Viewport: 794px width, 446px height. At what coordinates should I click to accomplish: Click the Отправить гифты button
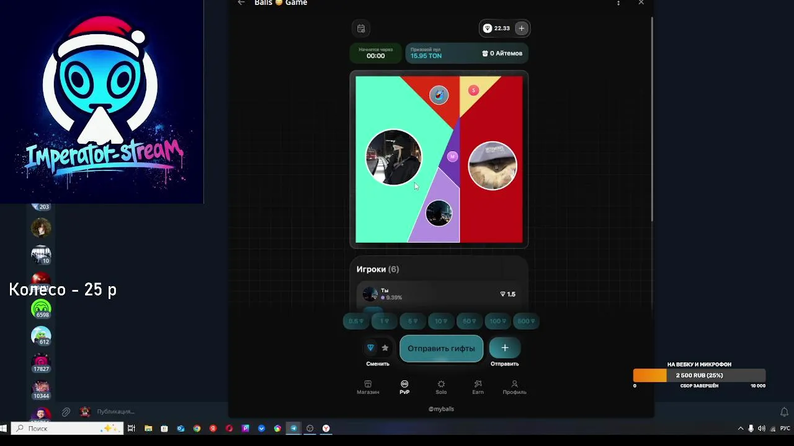[x=441, y=348]
